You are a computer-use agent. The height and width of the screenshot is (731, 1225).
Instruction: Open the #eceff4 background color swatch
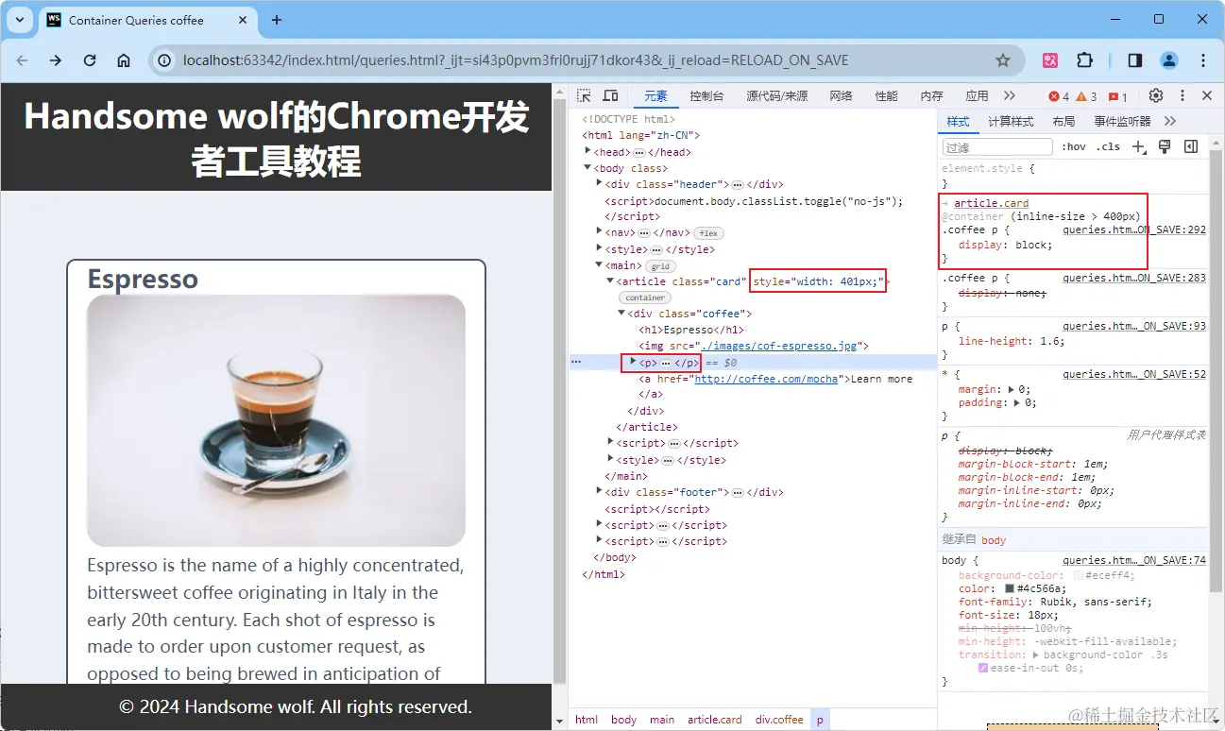(x=1079, y=575)
